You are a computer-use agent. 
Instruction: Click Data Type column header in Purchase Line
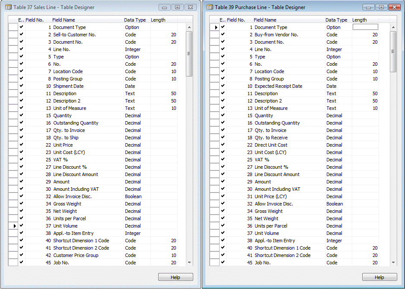click(x=336, y=20)
